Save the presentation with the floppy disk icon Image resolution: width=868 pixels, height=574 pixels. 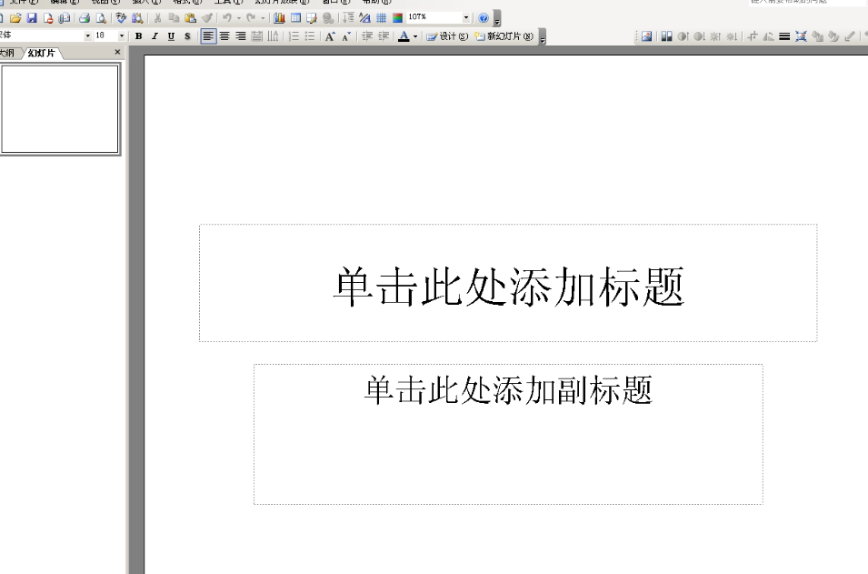click(32, 18)
